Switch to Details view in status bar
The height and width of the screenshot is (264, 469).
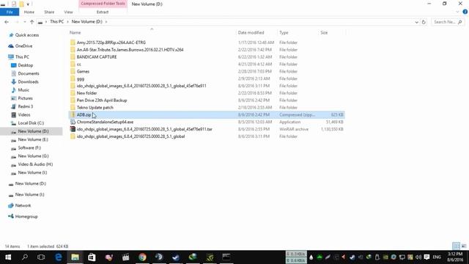tap(456, 246)
